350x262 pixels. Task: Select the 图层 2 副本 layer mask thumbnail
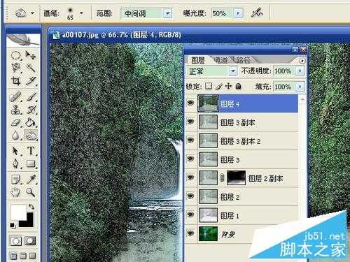pos(236,177)
